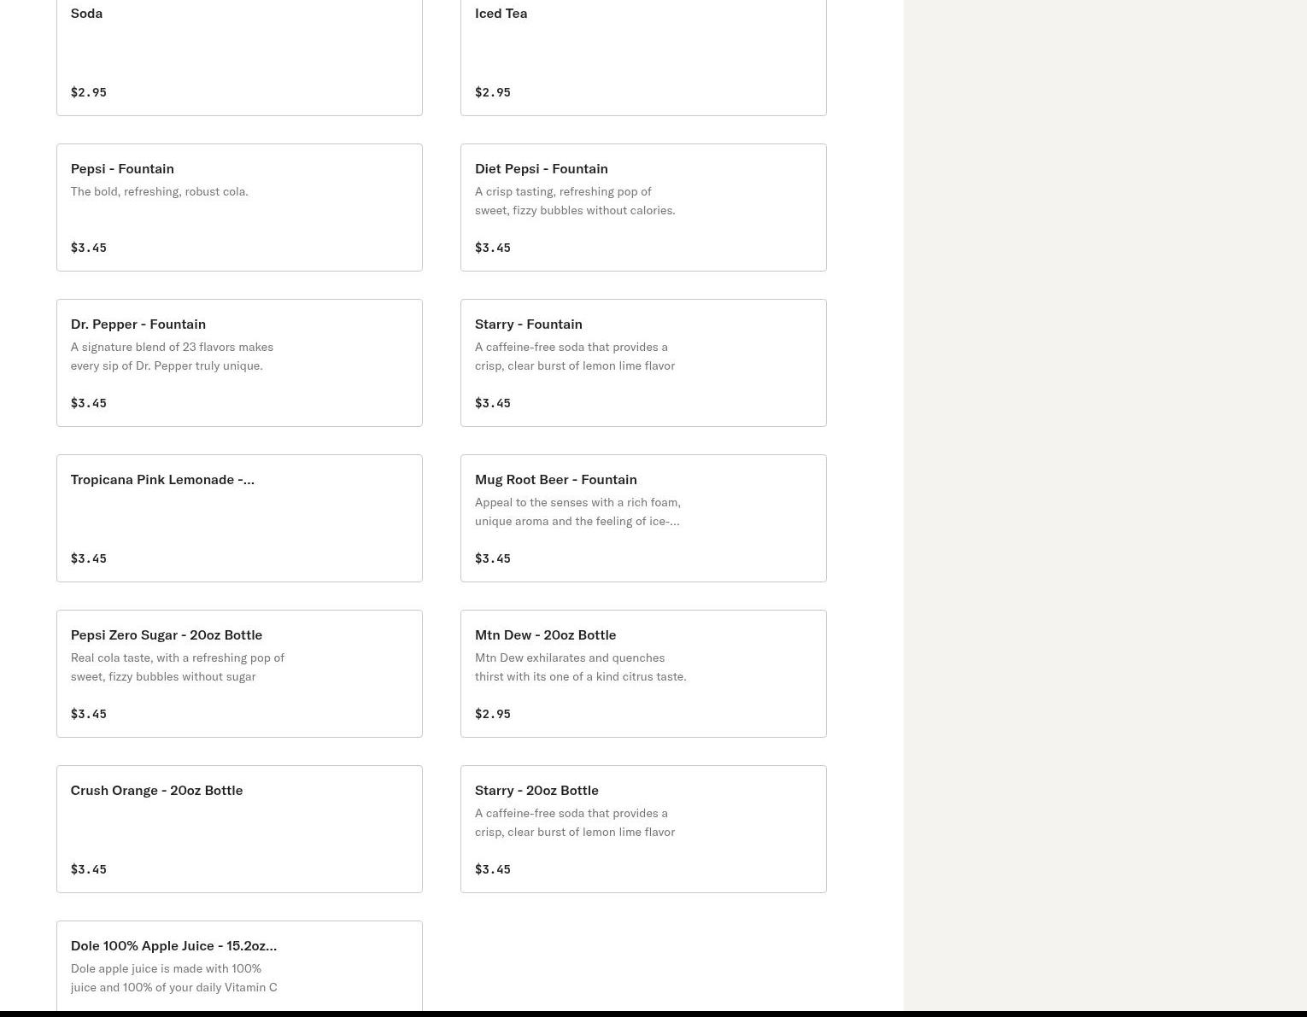The height and width of the screenshot is (1017, 1307).
Task: Click the $3.45 price of Starry - 20oz Bottle
Action: pos(493,869)
